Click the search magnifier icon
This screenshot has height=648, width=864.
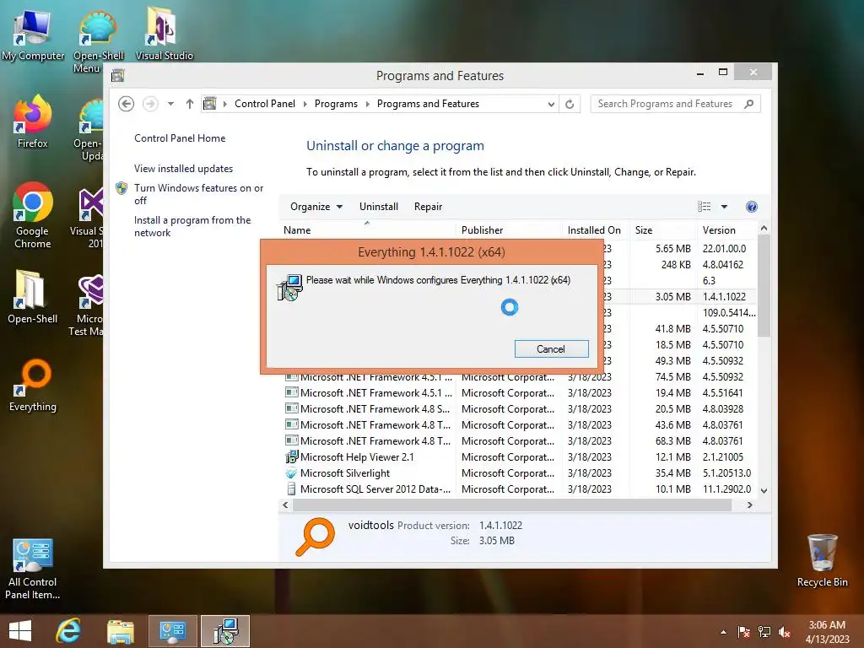point(748,104)
